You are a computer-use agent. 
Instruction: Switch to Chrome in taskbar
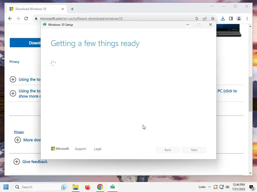(100, 187)
